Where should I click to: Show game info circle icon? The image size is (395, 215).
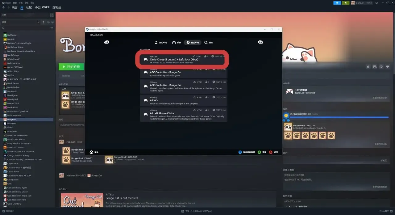pos(381,66)
